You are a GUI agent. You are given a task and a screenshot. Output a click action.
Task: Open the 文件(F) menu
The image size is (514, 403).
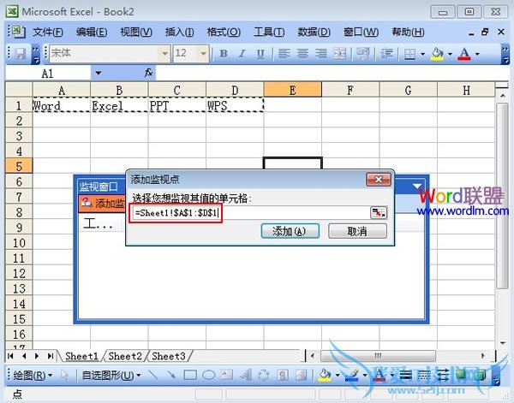coord(47,32)
